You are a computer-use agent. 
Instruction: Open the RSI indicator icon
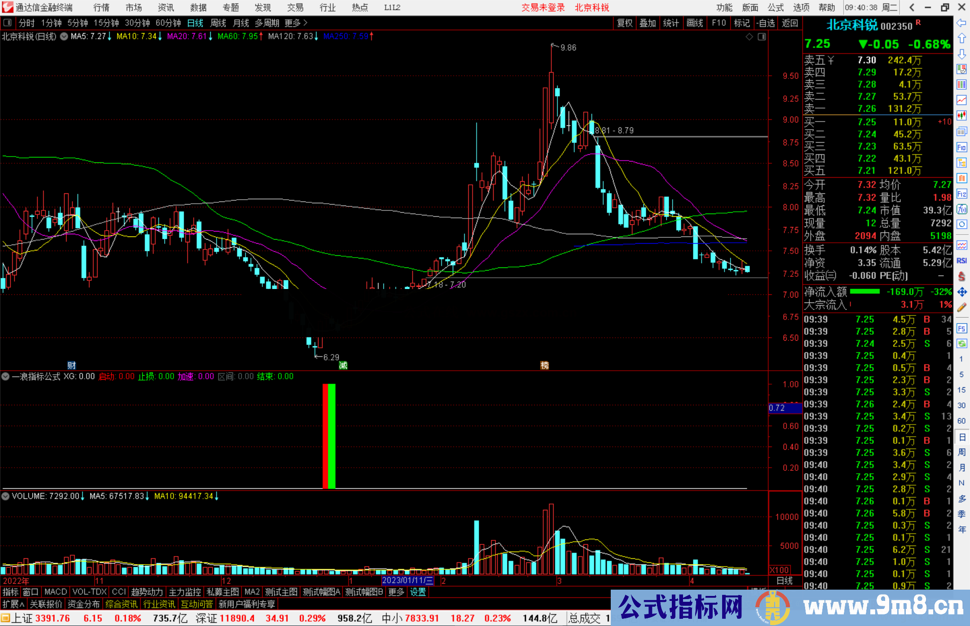961,261
